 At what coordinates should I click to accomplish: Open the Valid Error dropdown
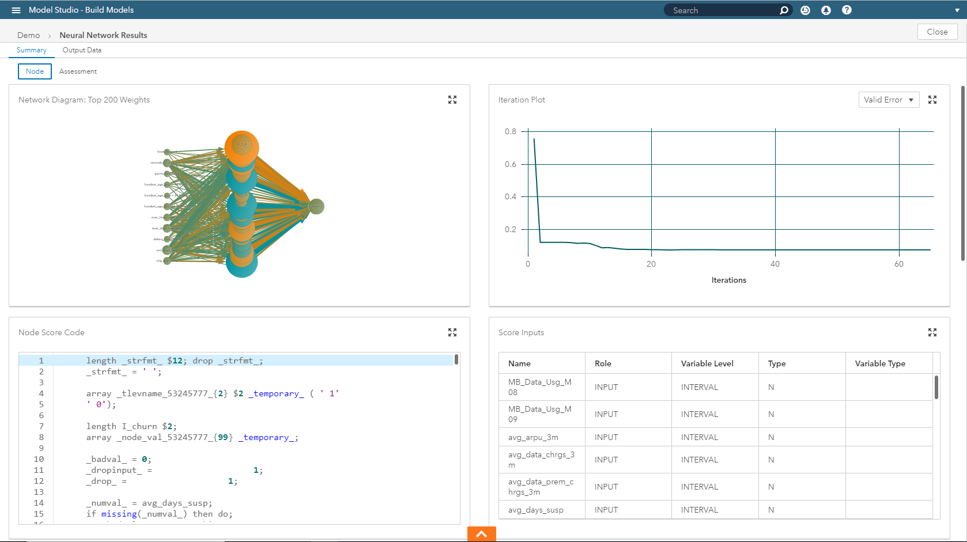pos(889,100)
